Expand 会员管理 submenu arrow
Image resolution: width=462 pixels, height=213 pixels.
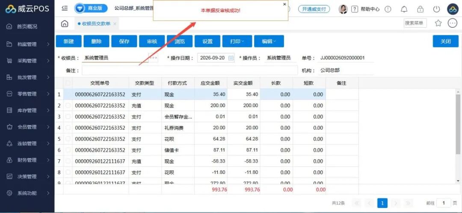pyautogui.click(x=48, y=127)
